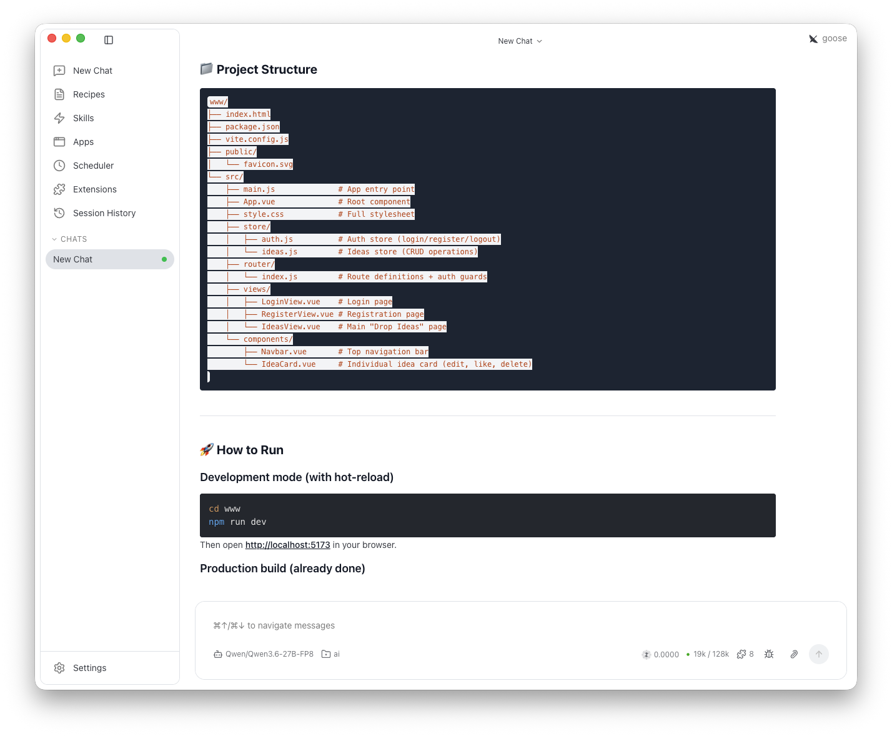Select the active New Chat session
This screenshot has height=736, width=892.
tap(110, 259)
